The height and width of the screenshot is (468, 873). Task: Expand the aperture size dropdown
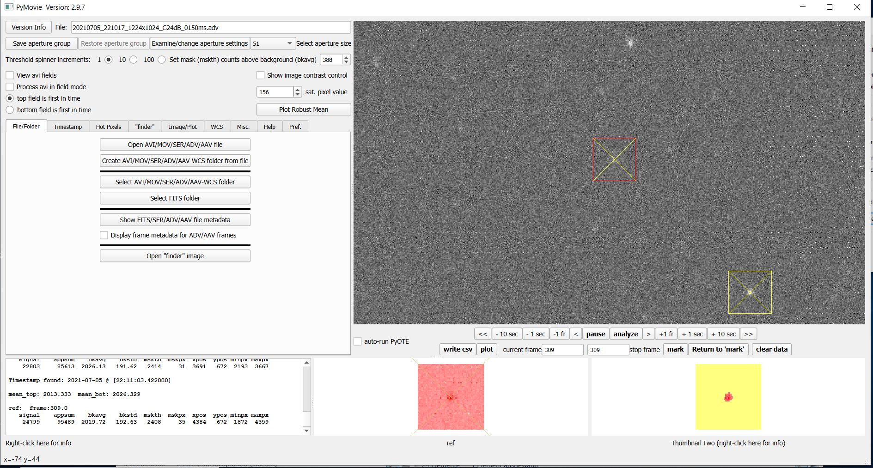(x=289, y=43)
